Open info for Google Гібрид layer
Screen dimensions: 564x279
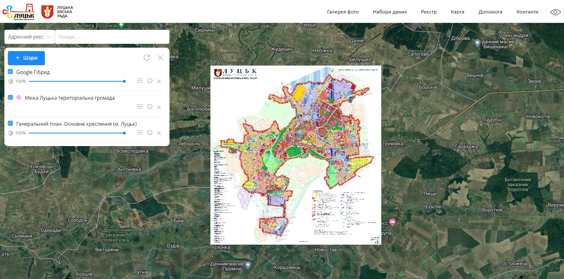(x=150, y=81)
